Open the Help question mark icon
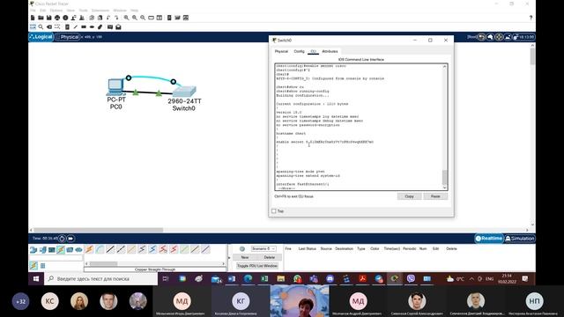 [531, 18]
